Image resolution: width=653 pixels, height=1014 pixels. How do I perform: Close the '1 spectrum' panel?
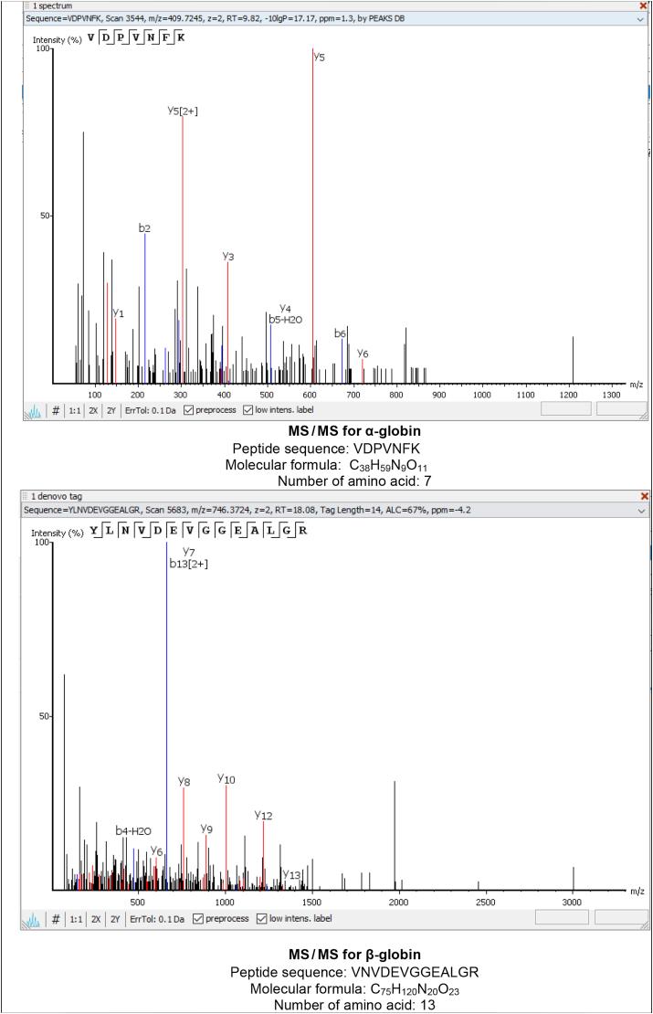pyautogui.click(x=643, y=5)
